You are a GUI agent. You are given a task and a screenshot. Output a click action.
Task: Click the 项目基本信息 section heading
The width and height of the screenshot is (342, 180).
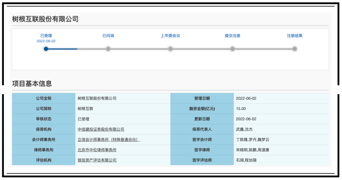pyautogui.click(x=32, y=84)
